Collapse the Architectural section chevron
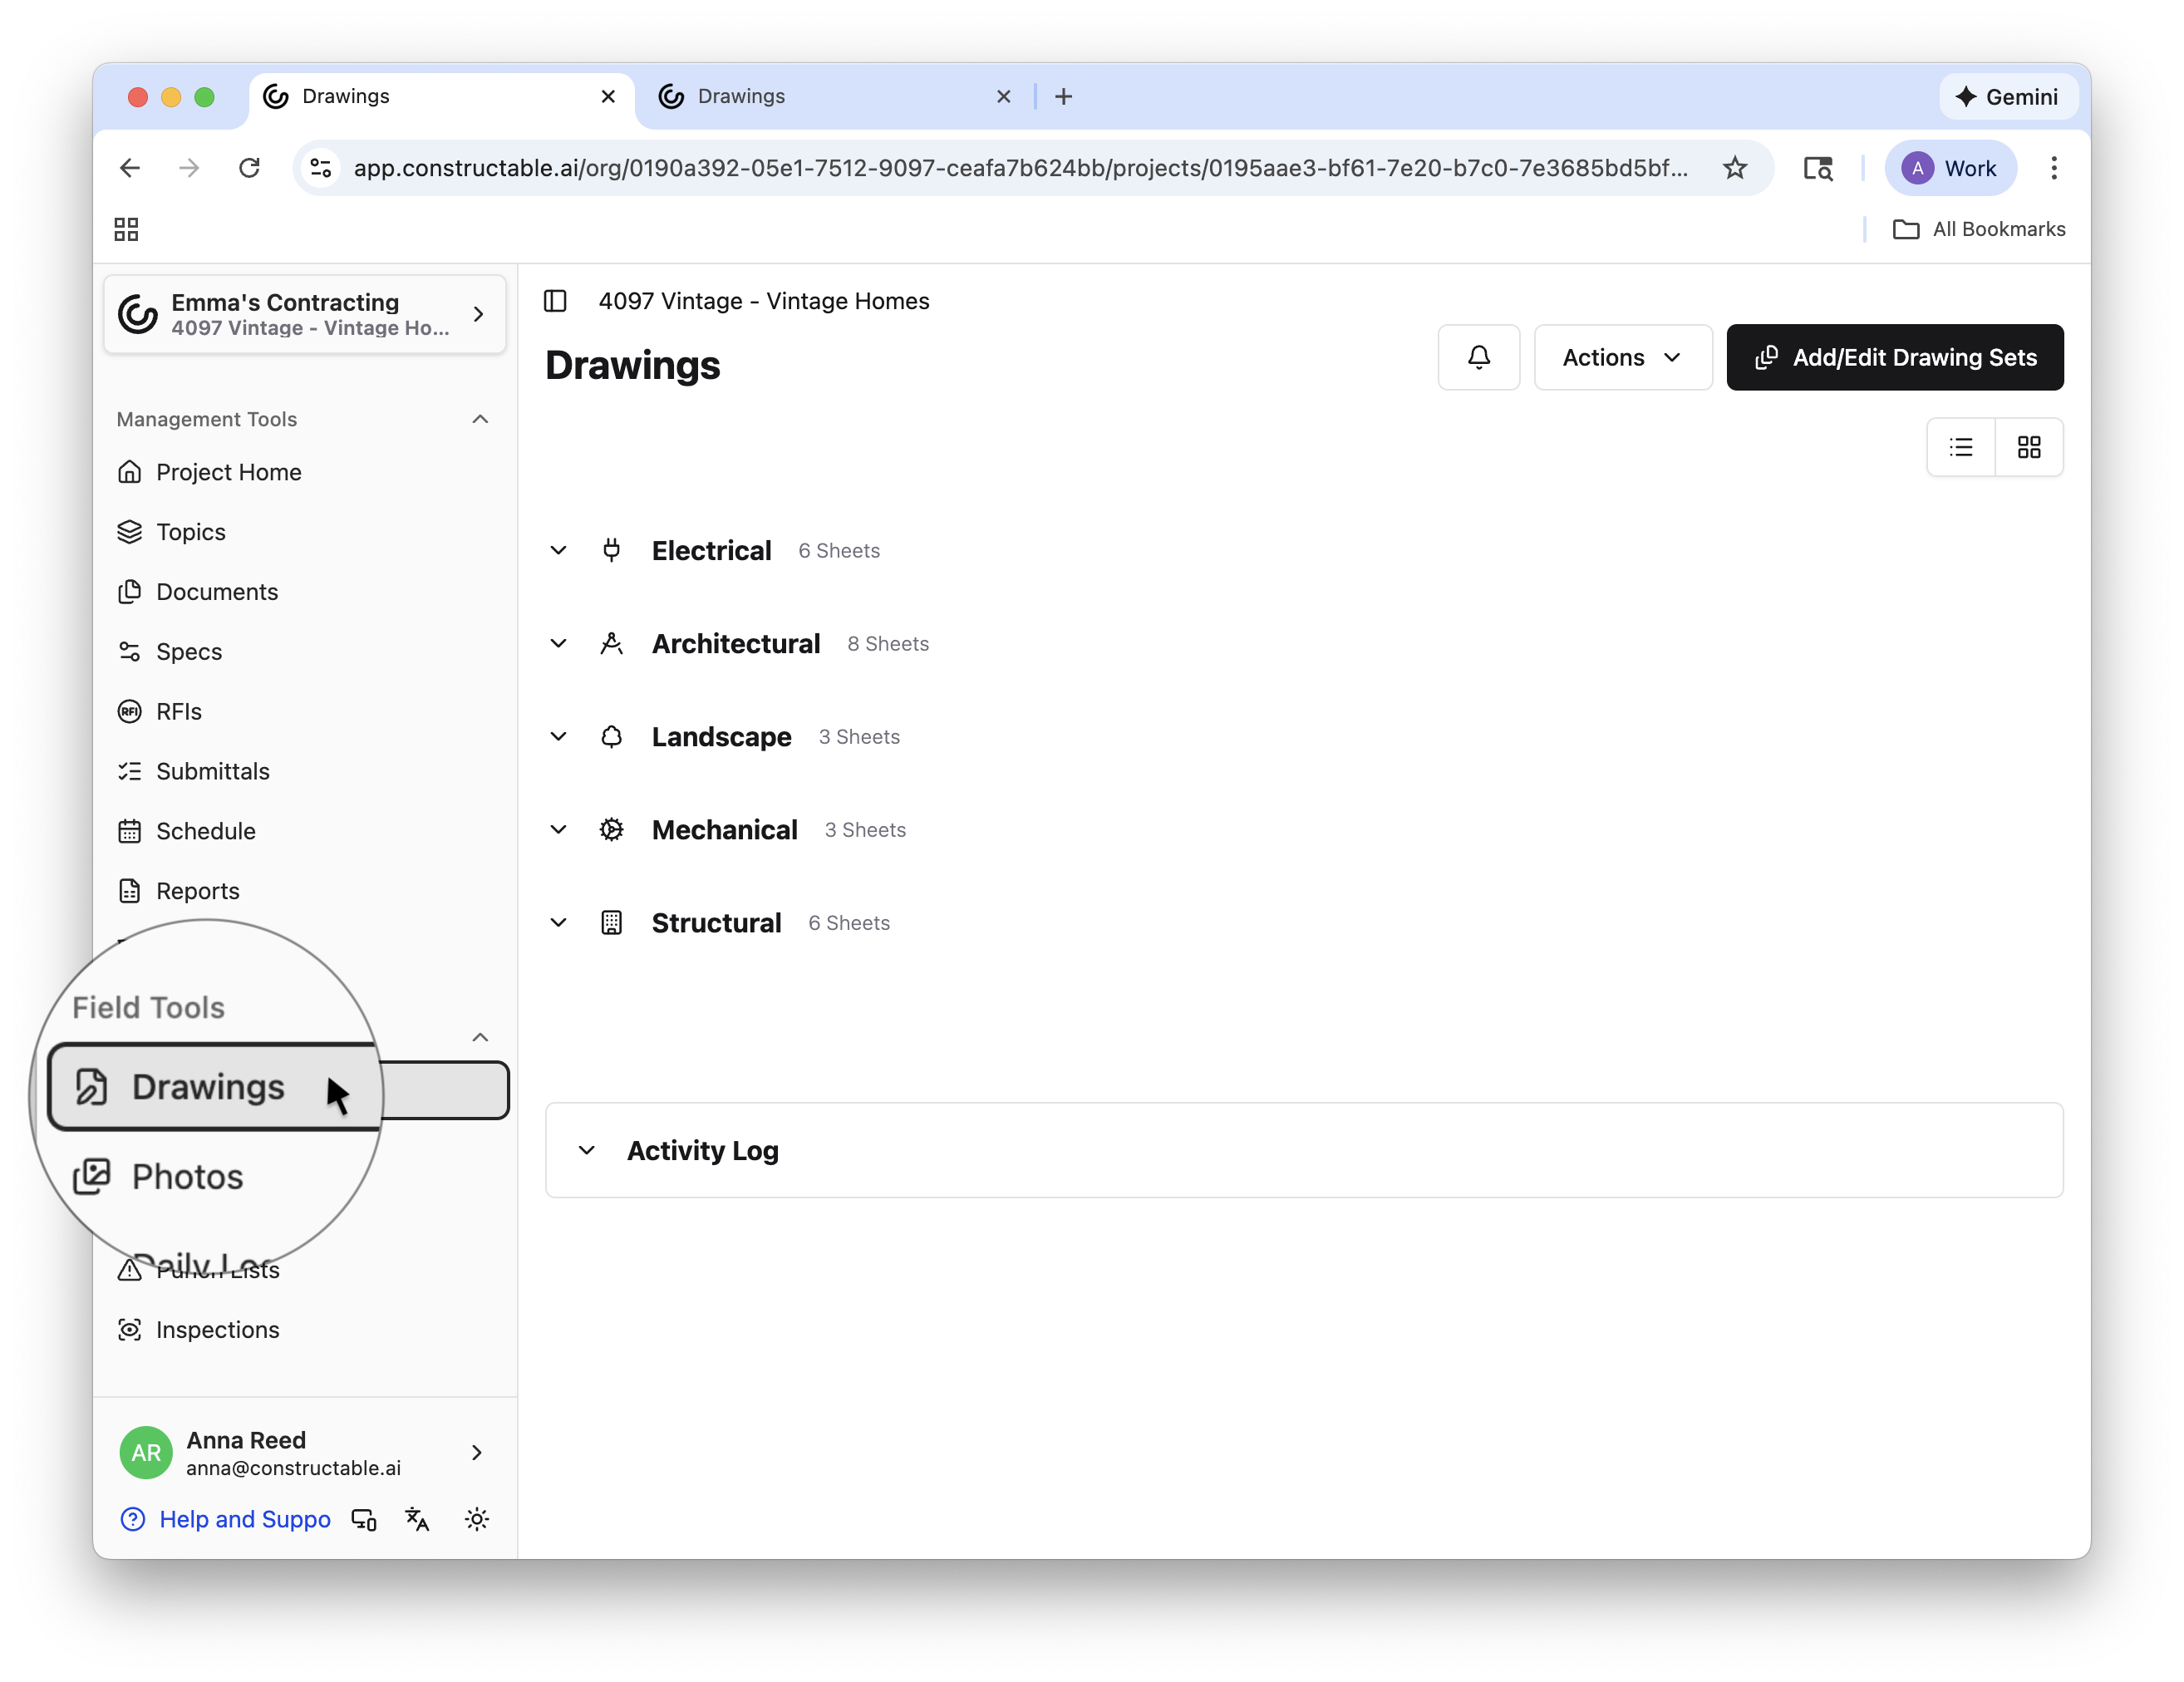The height and width of the screenshot is (1682, 2184). click(x=559, y=643)
